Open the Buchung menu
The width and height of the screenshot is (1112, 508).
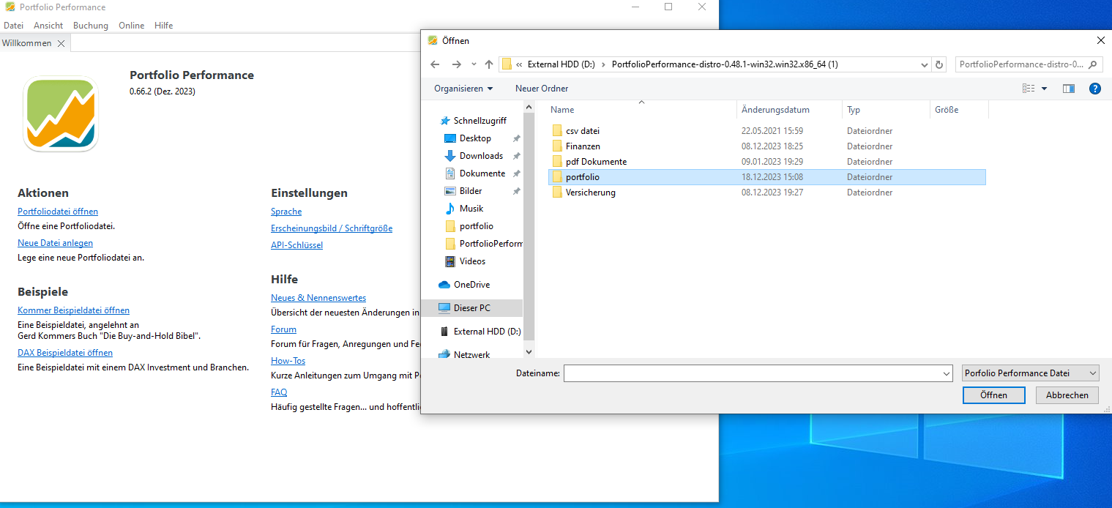(91, 26)
